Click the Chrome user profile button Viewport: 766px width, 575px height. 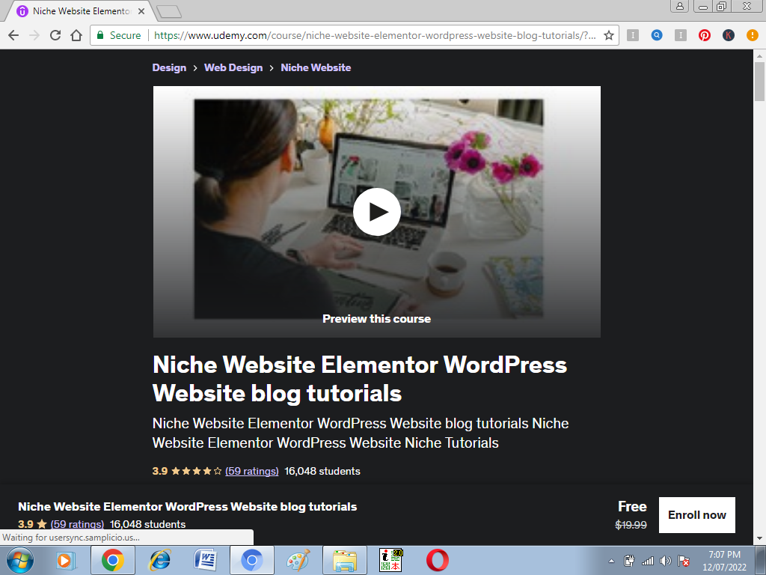click(x=679, y=6)
